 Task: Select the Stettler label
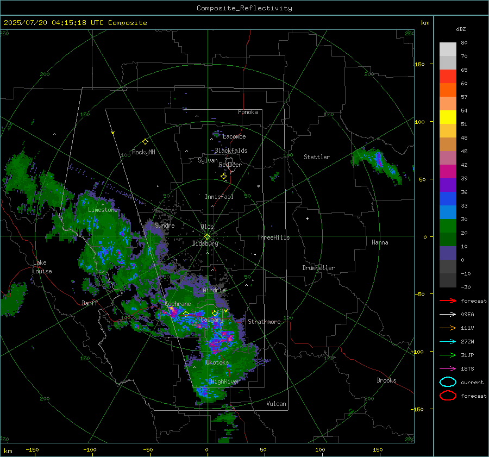317,157
